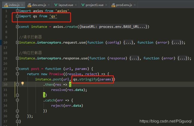Close the index.js tab
Image resolution: width=194 pixels, height=126 pixels.
click(x=22, y=5)
